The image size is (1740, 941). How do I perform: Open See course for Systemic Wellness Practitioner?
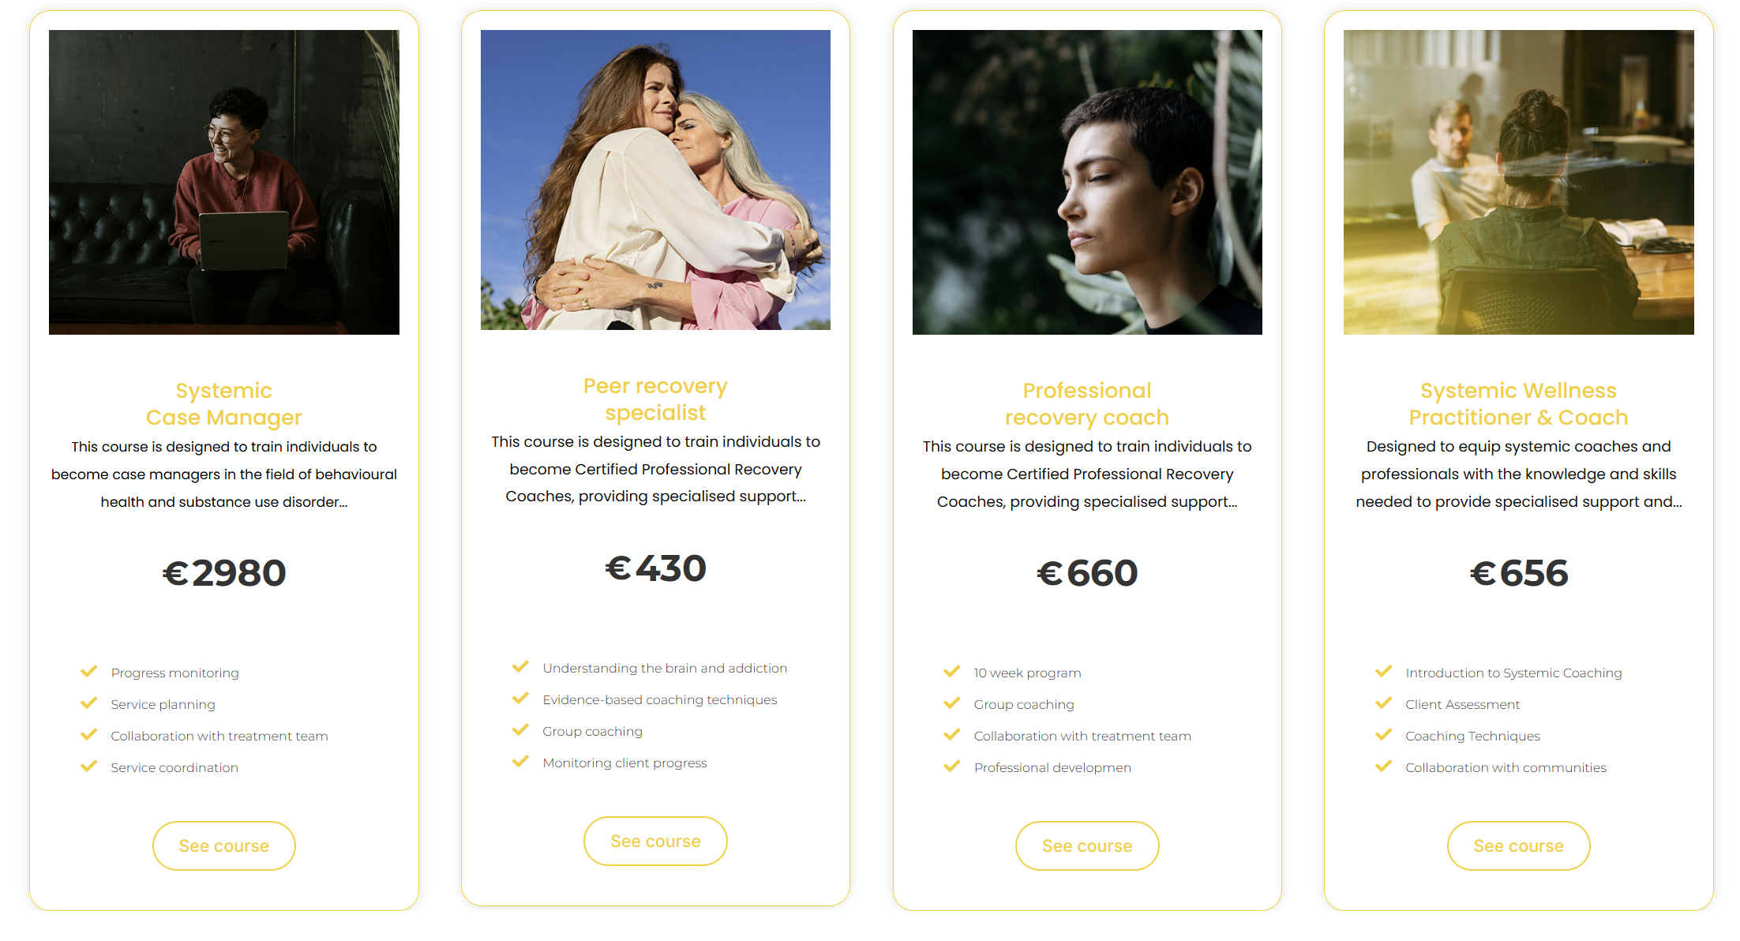[1518, 845]
